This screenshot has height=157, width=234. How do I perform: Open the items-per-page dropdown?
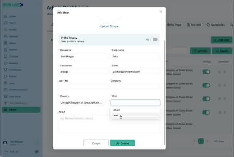pos(218,141)
